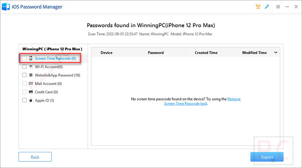Viewport: 302px width, 168px height.
Task: Close the iOS Password Manager window
Action: pos(296,7)
